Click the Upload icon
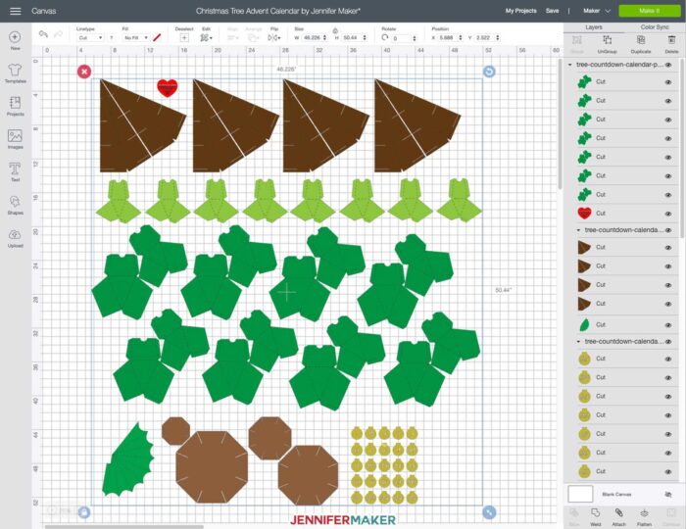 click(x=15, y=235)
